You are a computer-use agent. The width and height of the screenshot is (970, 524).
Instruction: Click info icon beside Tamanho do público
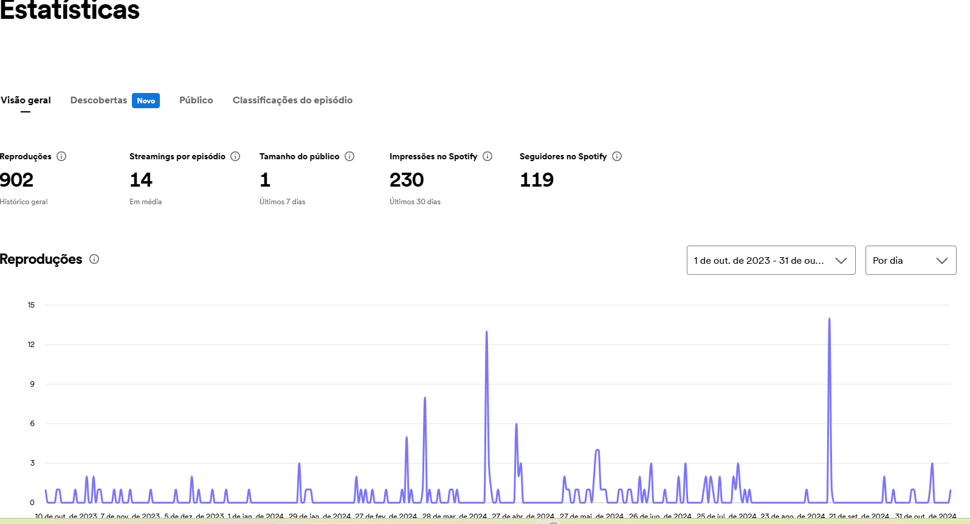(x=349, y=156)
